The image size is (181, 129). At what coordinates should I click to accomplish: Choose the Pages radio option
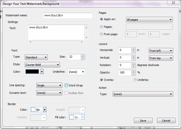coord(101,27)
